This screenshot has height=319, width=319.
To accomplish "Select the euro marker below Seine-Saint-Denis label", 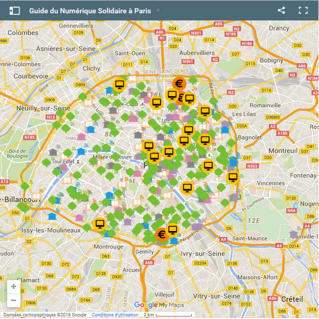I will pos(179,83).
